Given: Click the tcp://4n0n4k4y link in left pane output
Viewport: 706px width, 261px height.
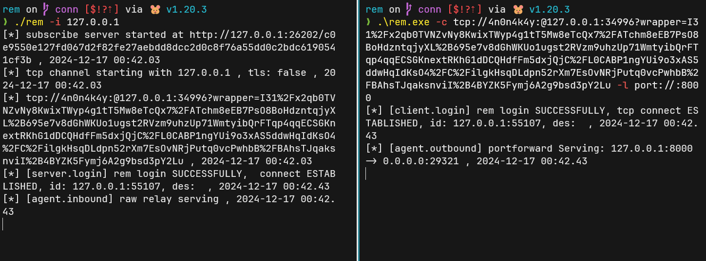Looking at the screenshot, I should 169,123.
